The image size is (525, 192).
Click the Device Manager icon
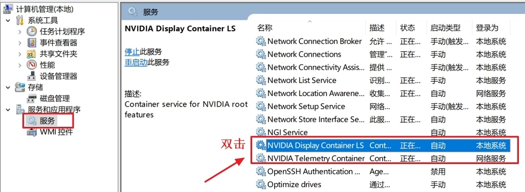click(x=32, y=76)
